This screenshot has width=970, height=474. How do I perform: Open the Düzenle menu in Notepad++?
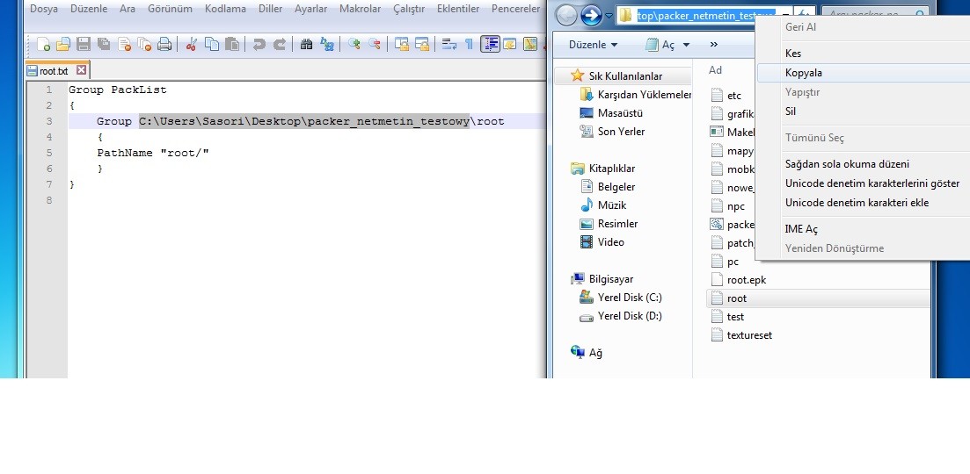89,9
